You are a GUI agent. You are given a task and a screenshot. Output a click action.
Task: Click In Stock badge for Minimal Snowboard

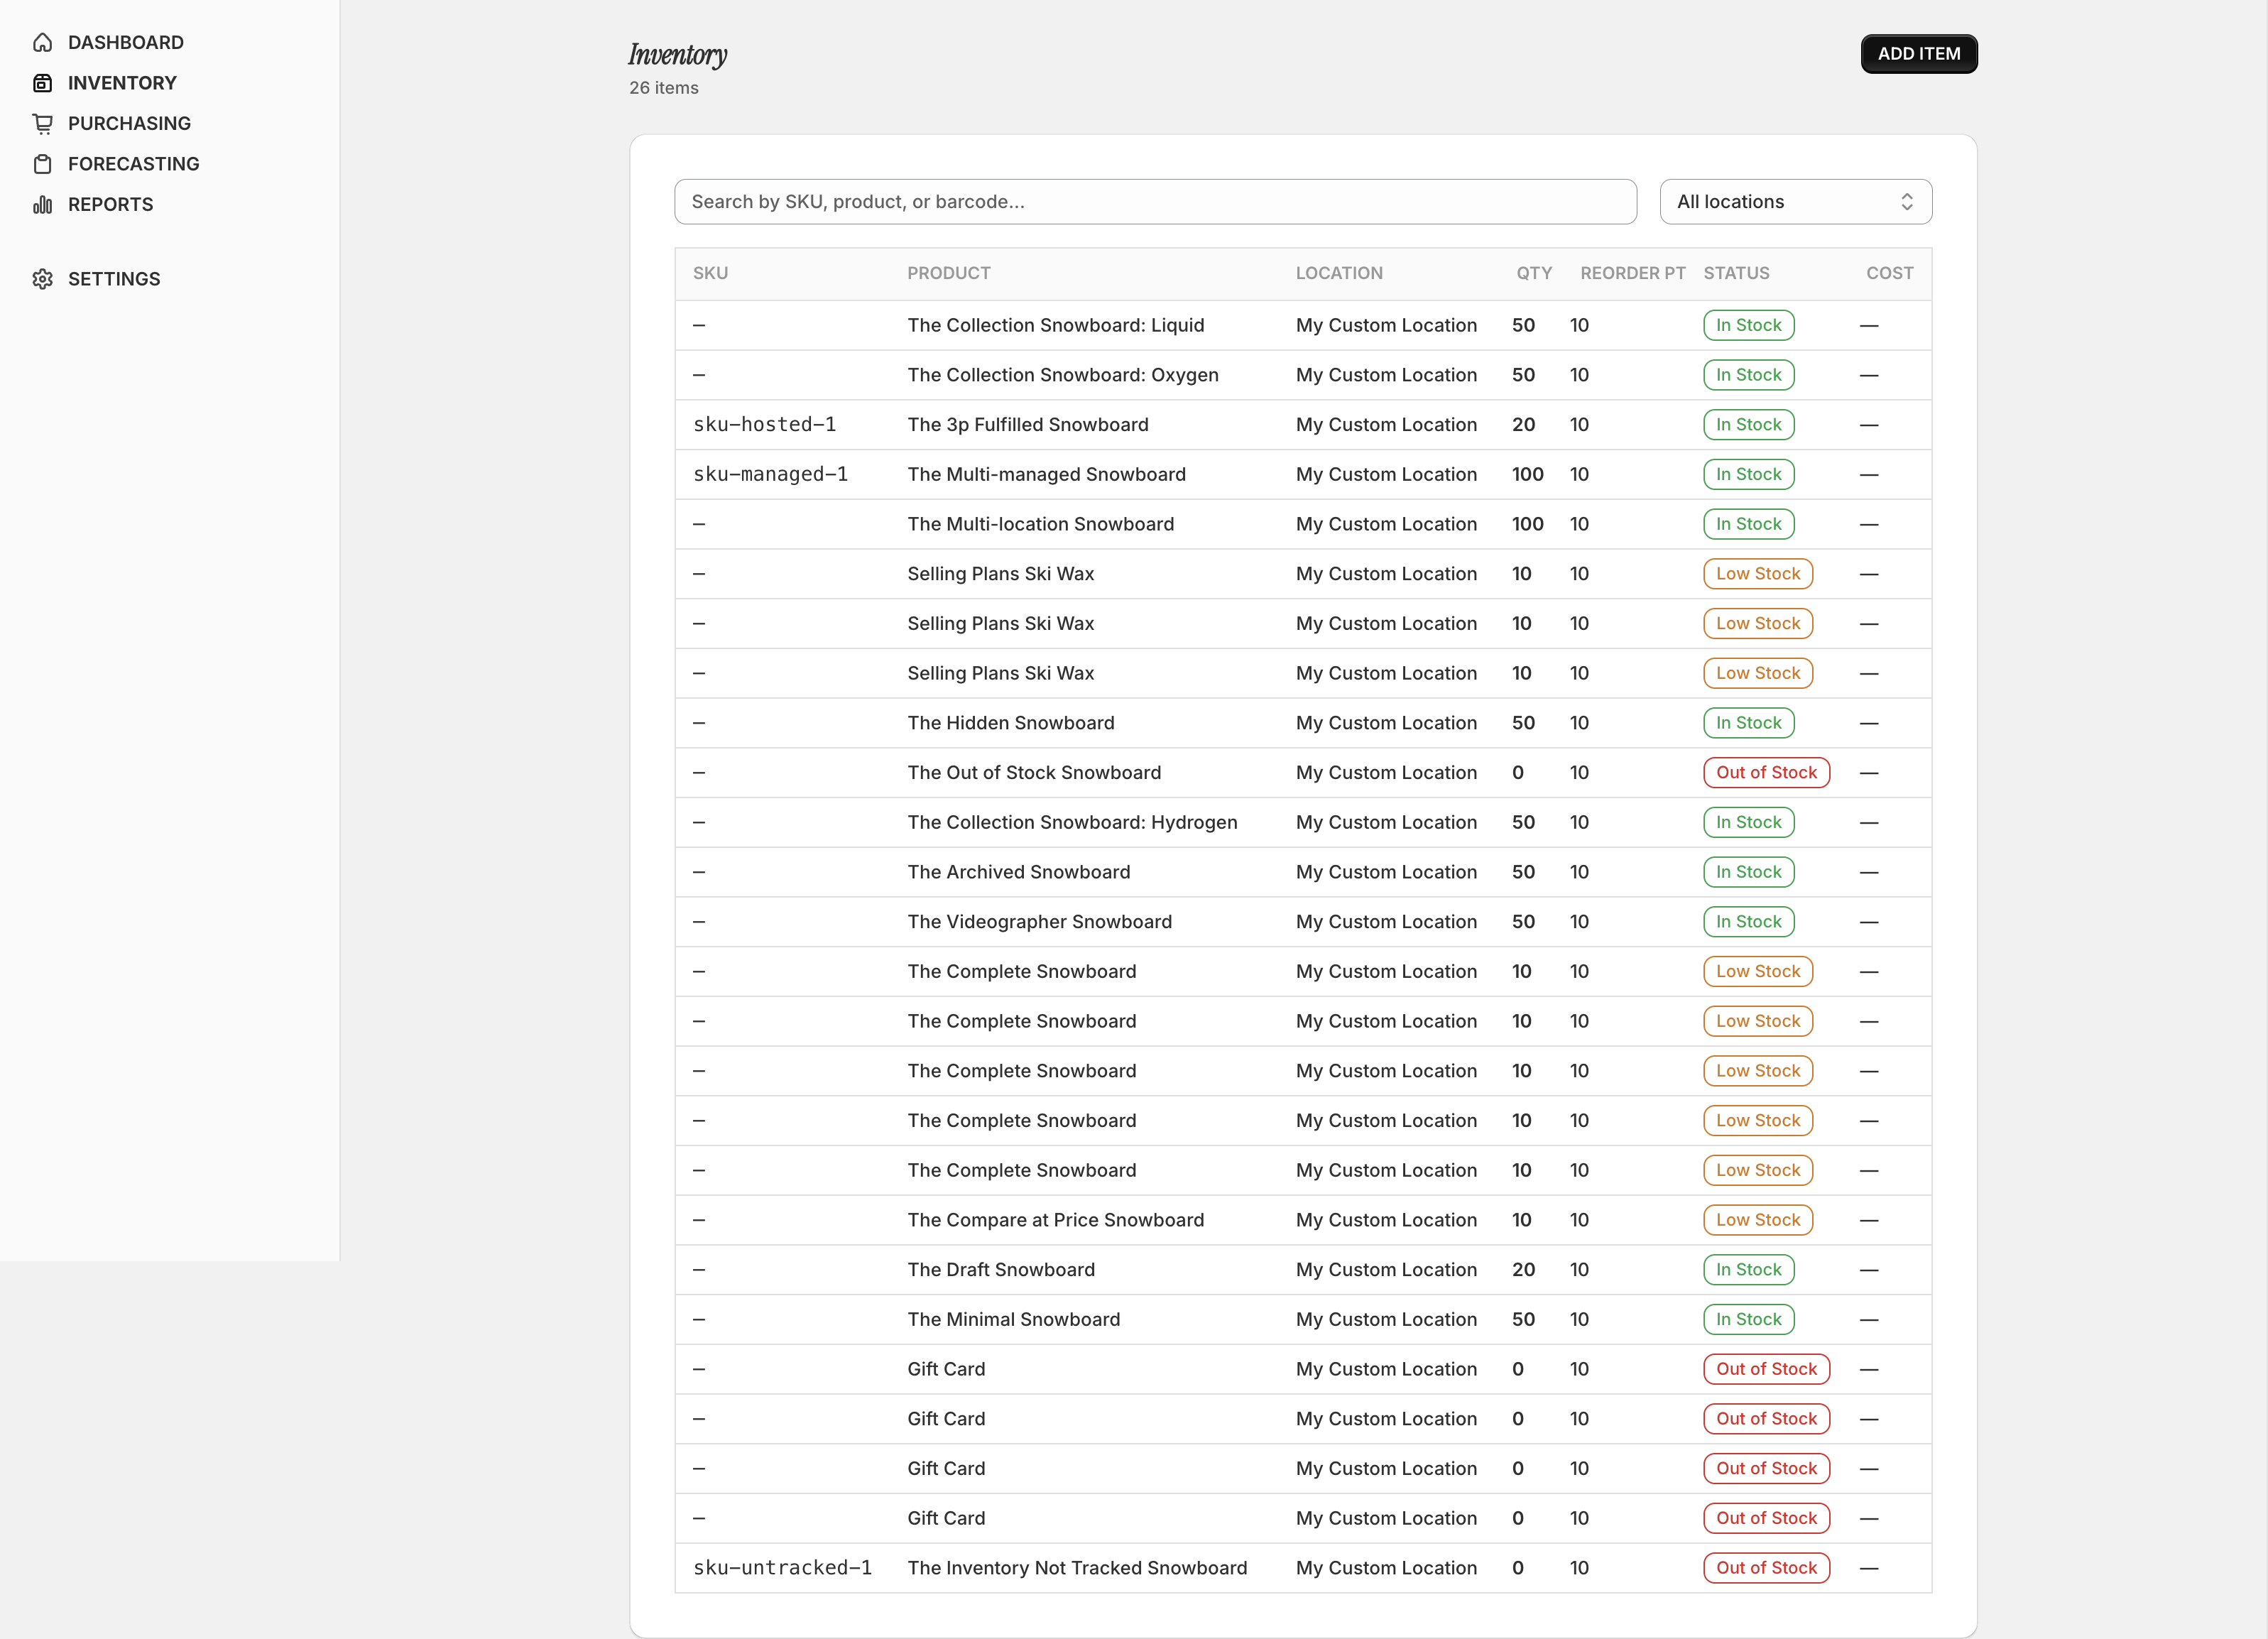click(1748, 1319)
